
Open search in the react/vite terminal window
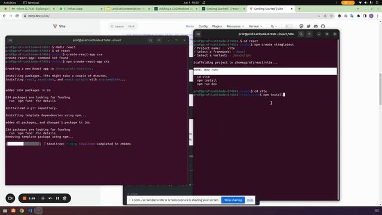[x=301, y=34]
